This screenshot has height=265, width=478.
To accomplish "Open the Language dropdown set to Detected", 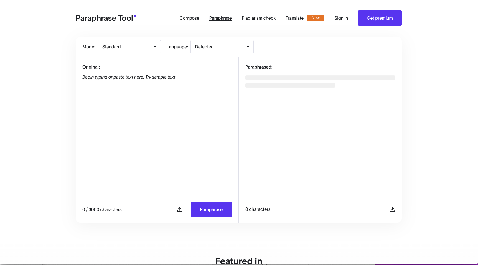I will [222, 47].
